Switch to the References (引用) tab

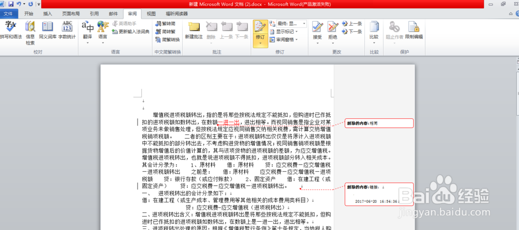pyautogui.click(x=94, y=13)
